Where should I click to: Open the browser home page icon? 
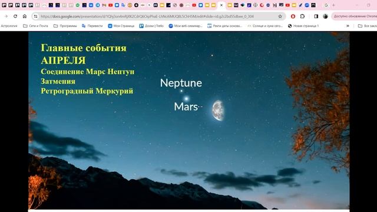coord(25,16)
